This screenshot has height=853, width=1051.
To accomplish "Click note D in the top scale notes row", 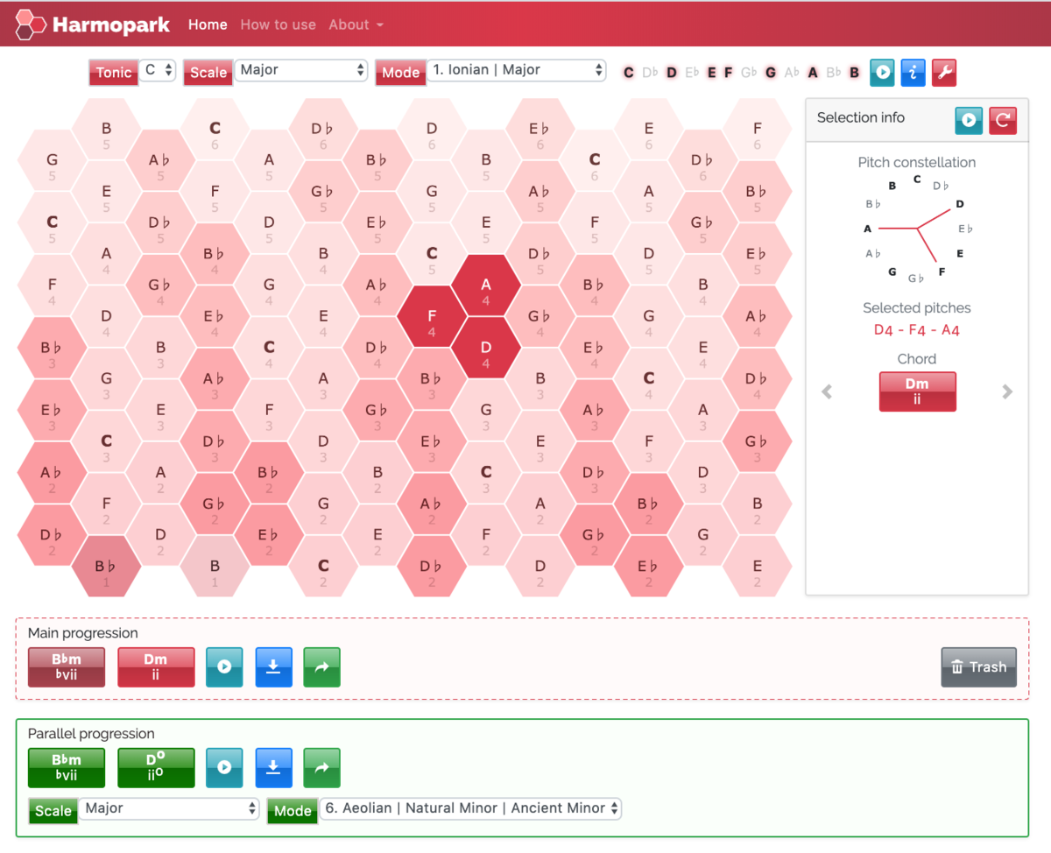I will [x=672, y=73].
